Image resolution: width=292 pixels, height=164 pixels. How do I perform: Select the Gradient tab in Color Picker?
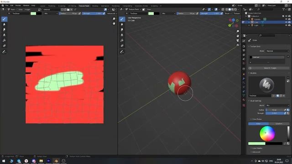pos(279,123)
